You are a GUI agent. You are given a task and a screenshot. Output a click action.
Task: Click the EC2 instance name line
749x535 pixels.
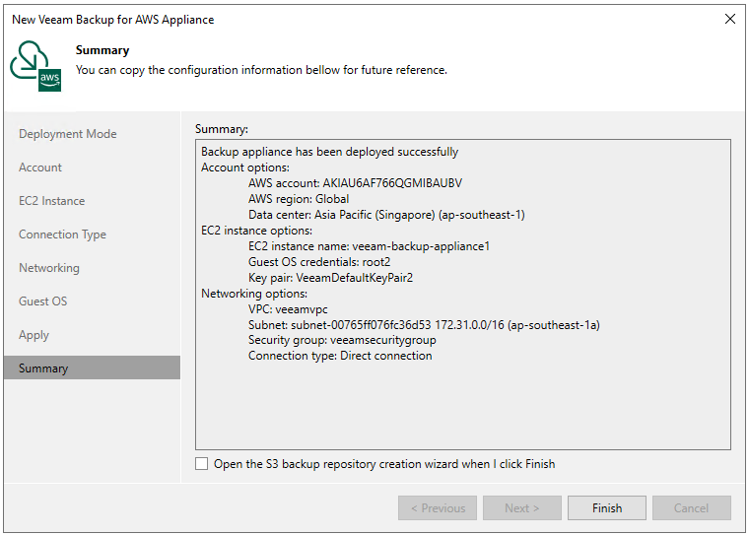[x=369, y=246]
